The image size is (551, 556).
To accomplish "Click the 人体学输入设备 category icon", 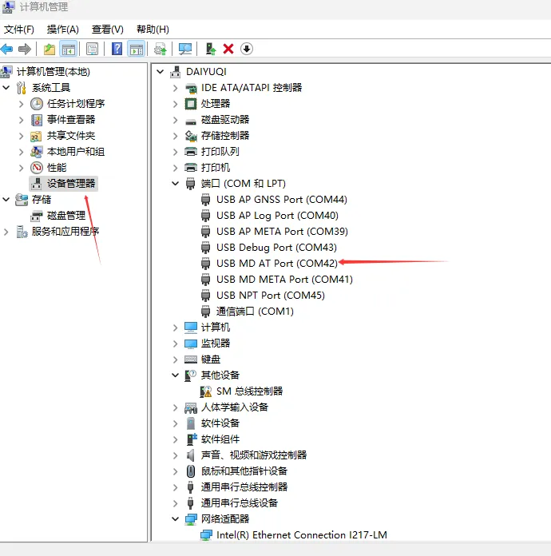I will 191,407.
